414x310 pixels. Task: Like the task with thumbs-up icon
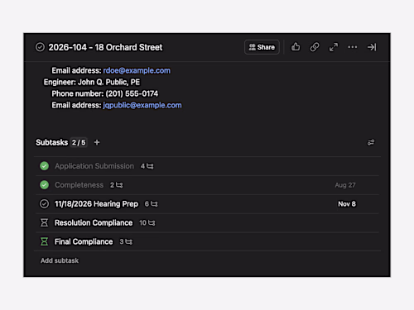pos(296,47)
